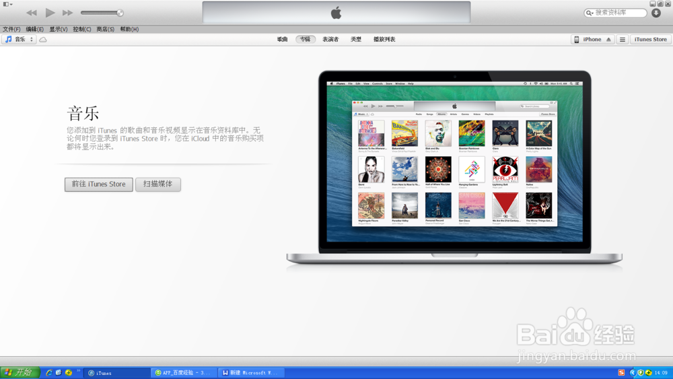Click the 14:09 system clock
Image resolution: width=673 pixels, height=379 pixels.
(x=662, y=373)
